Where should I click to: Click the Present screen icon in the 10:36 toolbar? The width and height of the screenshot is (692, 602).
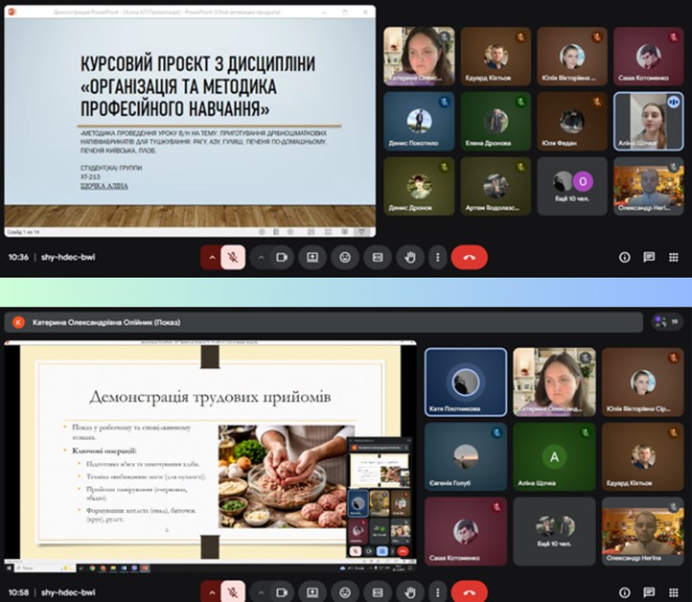tap(312, 257)
